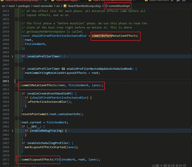Click line number 2039 in gutter
The image size is (192, 167).
[6, 36]
